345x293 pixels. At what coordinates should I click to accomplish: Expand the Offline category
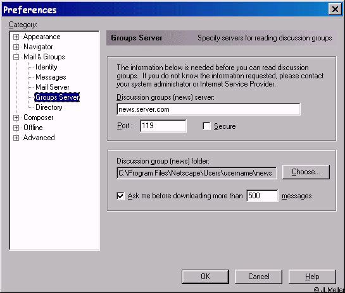click(16, 128)
